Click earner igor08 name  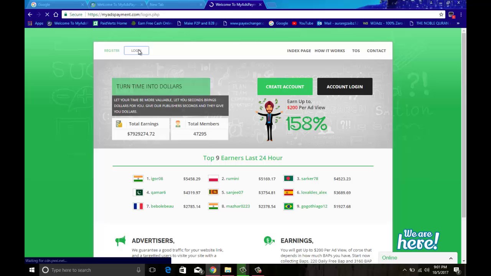click(157, 179)
